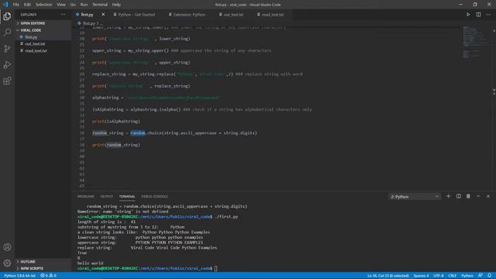
Task: Open the Help menu
Action: click(116, 5)
